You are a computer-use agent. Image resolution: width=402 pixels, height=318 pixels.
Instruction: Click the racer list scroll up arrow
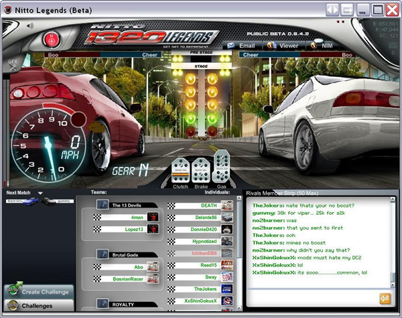tap(239, 198)
